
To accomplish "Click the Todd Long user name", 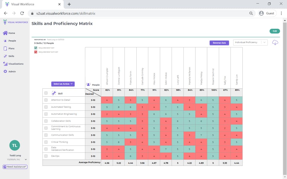I will 15,155.
